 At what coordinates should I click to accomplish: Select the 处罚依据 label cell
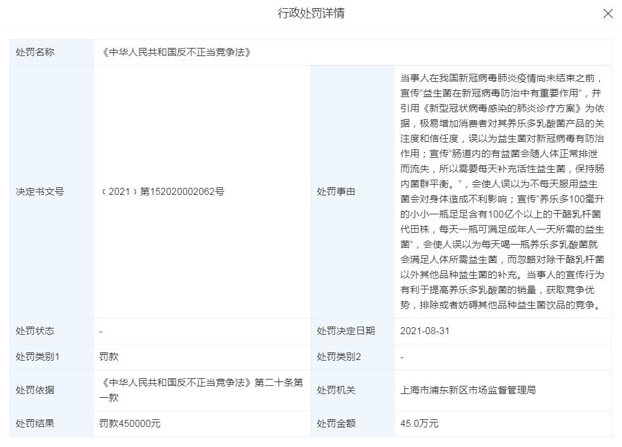(x=52, y=390)
